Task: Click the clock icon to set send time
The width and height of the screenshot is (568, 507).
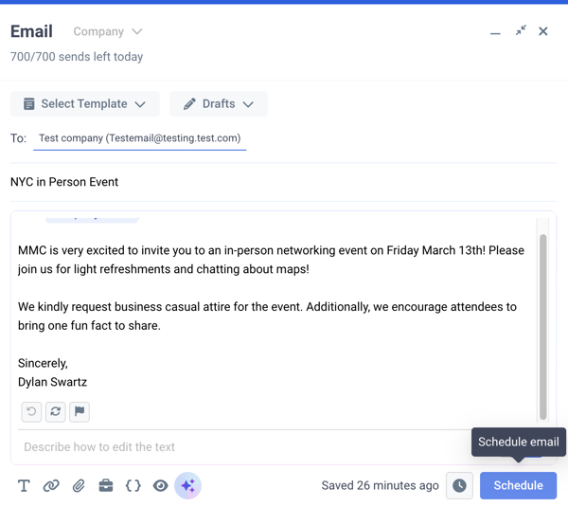Action: click(x=459, y=485)
